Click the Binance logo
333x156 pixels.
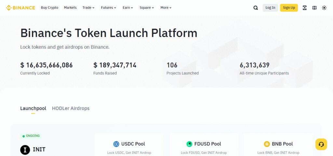[20, 8]
